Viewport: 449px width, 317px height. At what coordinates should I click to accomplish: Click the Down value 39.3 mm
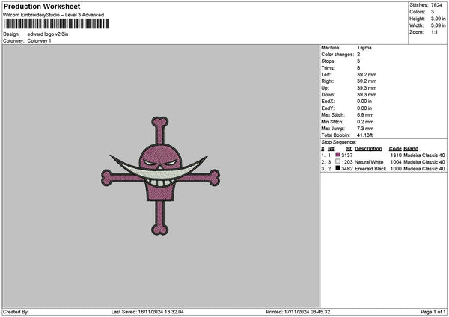click(x=367, y=95)
